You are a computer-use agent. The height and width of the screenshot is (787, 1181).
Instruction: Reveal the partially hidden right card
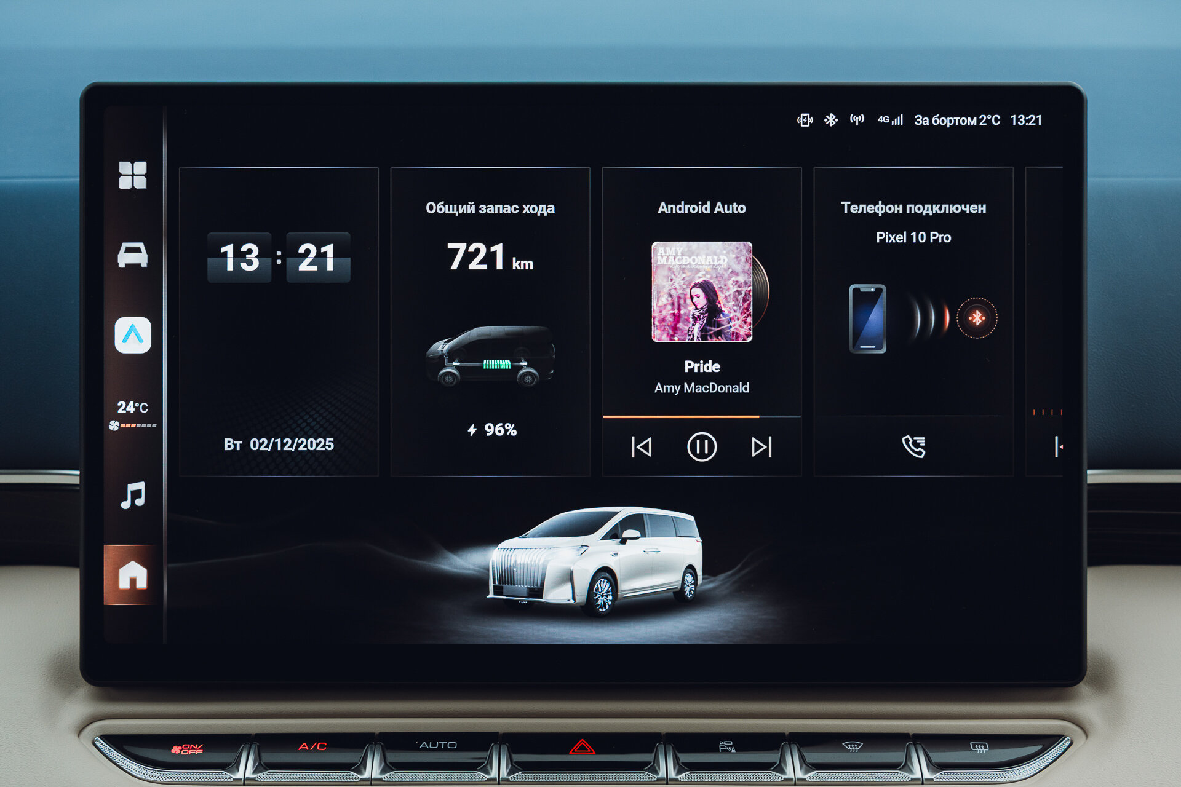point(1045,321)
